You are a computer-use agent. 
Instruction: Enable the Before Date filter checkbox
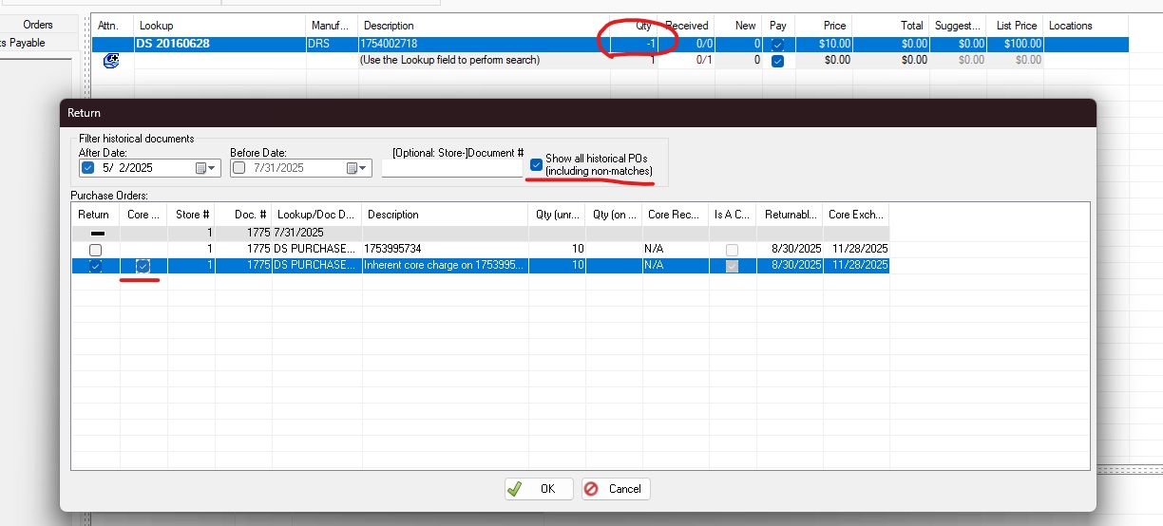239,168
